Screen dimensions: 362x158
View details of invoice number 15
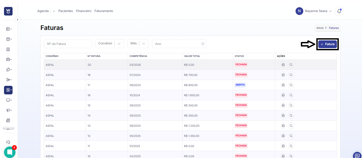(291, 105)
